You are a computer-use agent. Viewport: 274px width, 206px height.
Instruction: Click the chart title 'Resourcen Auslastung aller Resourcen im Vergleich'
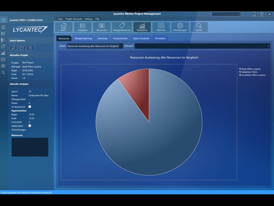[x=164, y=57]
